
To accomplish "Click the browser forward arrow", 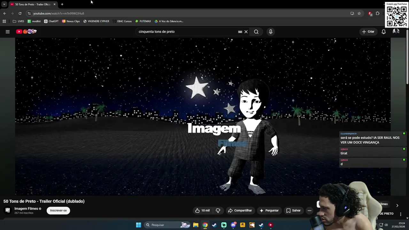I will pos(12,13).
